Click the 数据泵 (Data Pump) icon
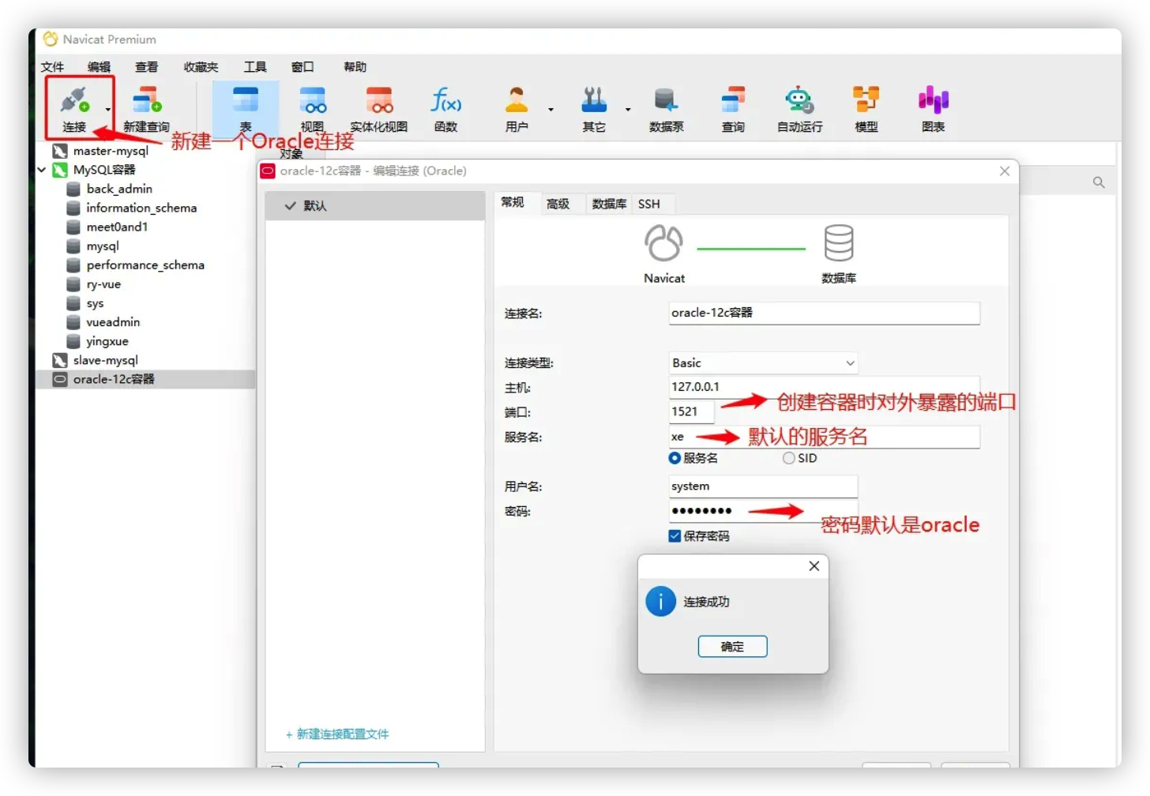Screen dimensions: 1150x796 (x=667, y=108)
